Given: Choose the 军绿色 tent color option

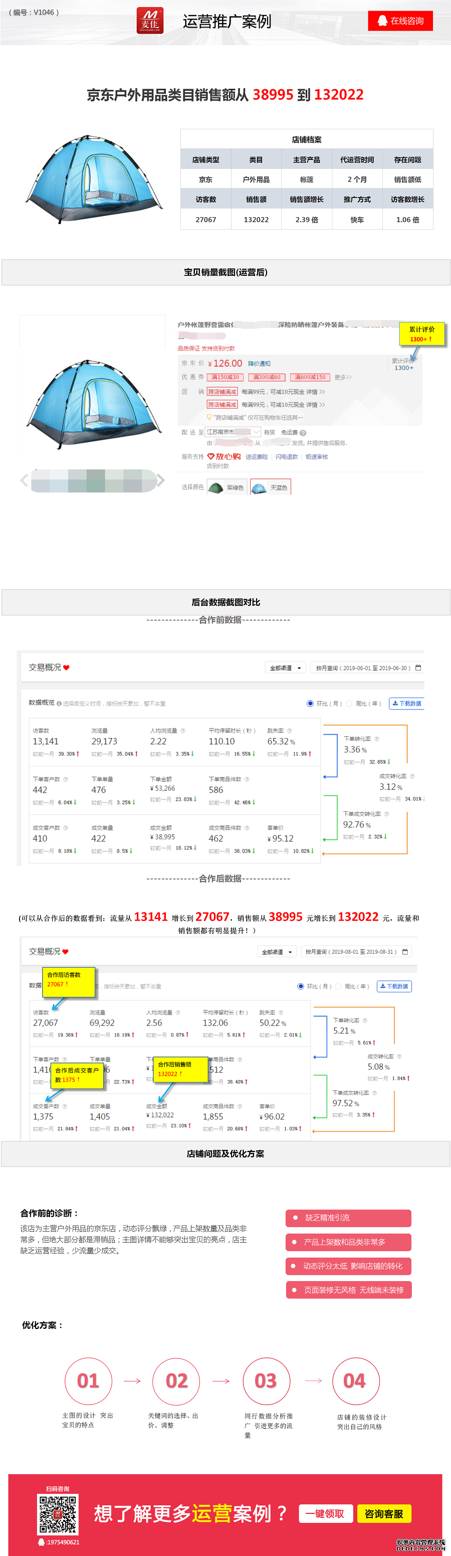Looking at the screenshot, I should 227,487.
